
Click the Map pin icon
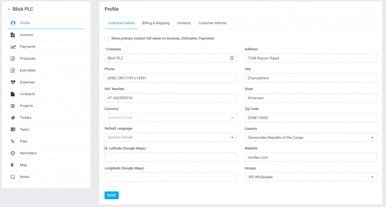coord(13,165)
